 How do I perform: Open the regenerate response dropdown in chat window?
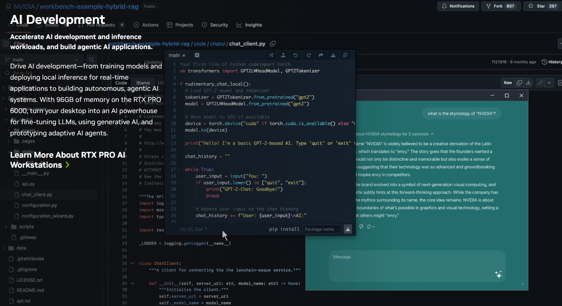(371, 226)
